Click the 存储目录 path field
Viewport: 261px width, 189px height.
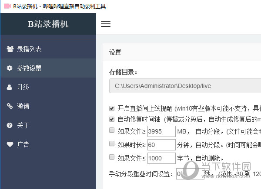[x=185, y=86]
